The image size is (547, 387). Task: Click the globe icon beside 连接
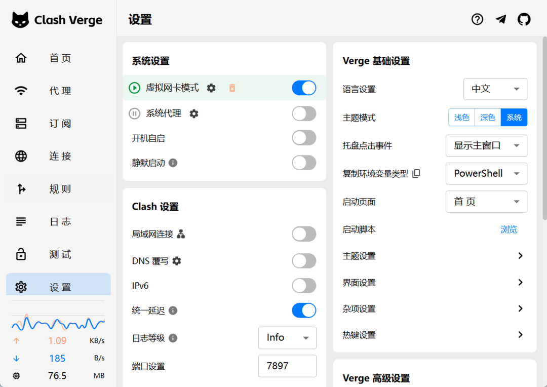click(x=21, y=156)
